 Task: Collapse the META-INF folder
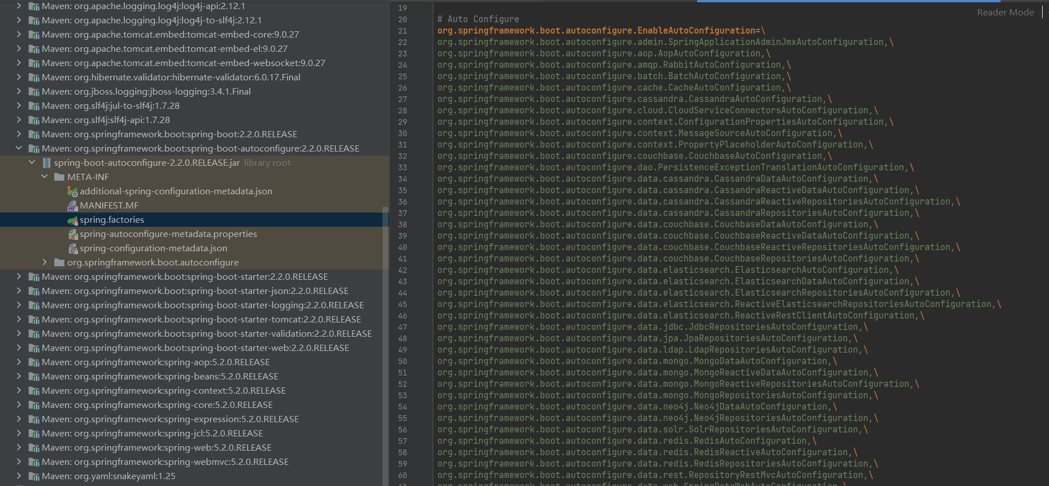click(44, 177)
